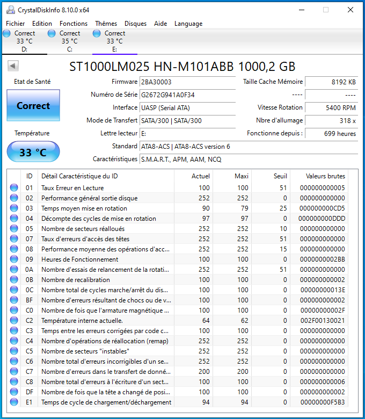Click raw value 000000000CD5
Image resolution: width=365 pixels, height=419 pixels.
point(322,208)
